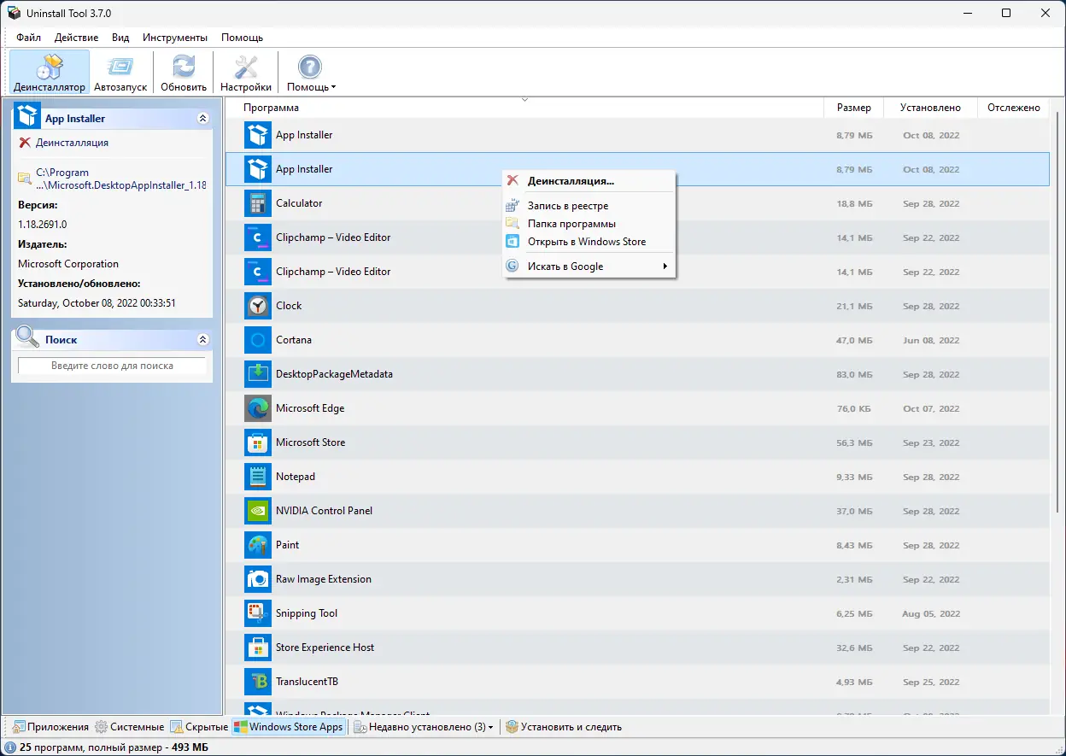The height and width of the screenshot is (756, 1066).
Task: Switch to the Windows Store Apps tab
Action: coord(289,727)
